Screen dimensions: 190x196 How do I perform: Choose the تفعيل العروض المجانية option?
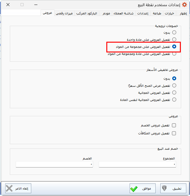pos(174,93)
